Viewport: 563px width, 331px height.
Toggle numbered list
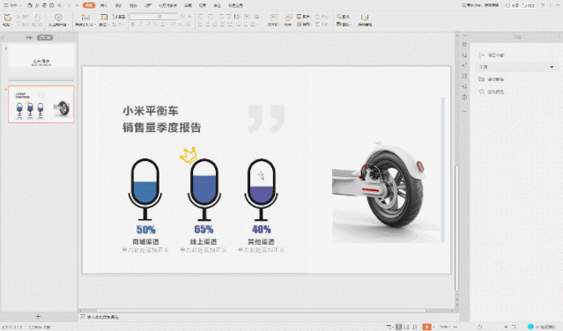[x=211, y=17]
